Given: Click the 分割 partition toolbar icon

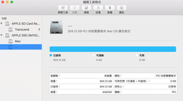Looking at the screenshot, I should [x=74, y=8].
